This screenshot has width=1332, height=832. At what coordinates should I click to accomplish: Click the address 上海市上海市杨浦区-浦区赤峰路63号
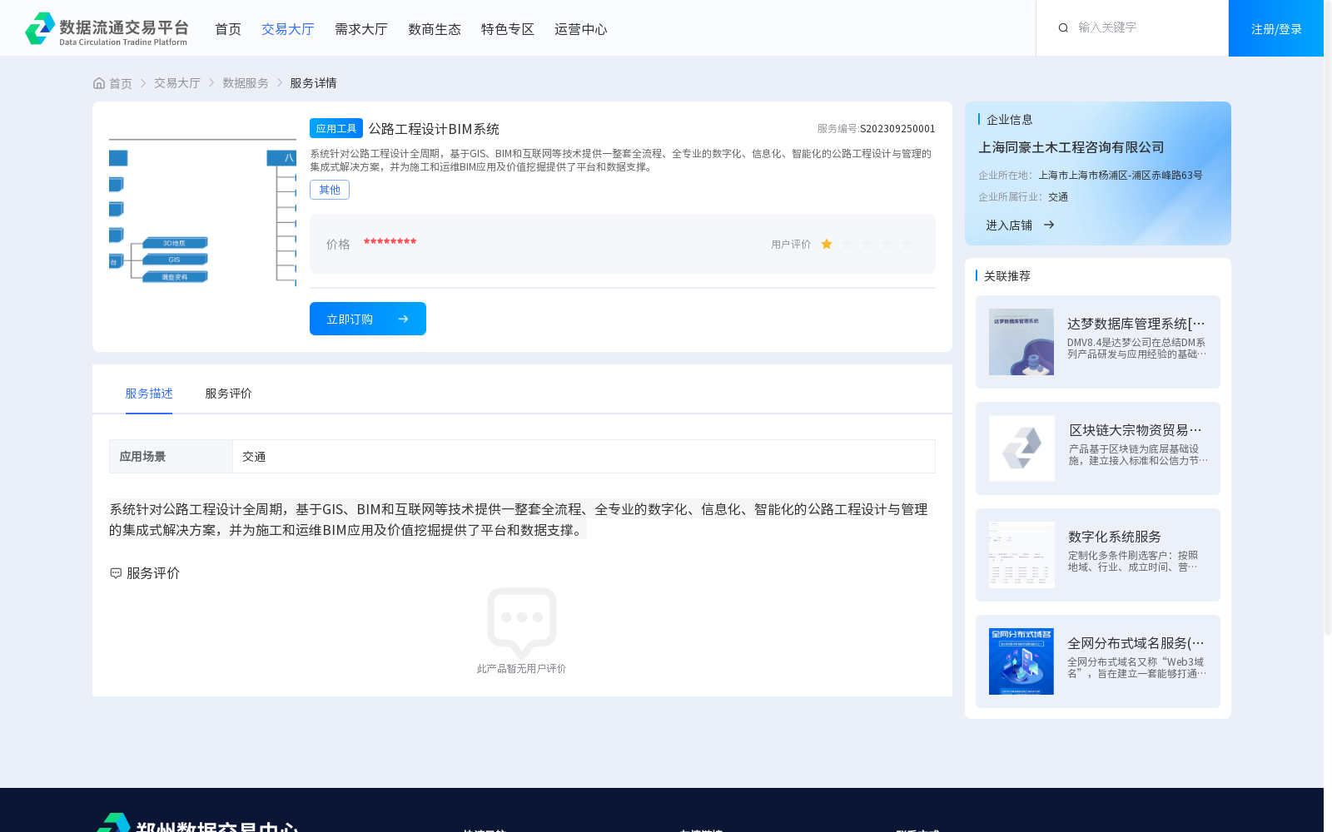(1121, 176)
